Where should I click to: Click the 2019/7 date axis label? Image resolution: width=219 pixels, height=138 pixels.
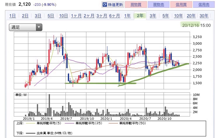coord(66,119)
